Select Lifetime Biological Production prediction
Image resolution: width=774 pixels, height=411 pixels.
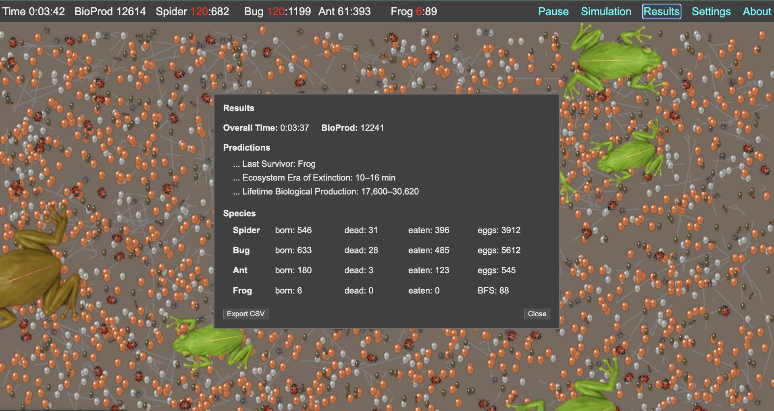pos(326,191)
